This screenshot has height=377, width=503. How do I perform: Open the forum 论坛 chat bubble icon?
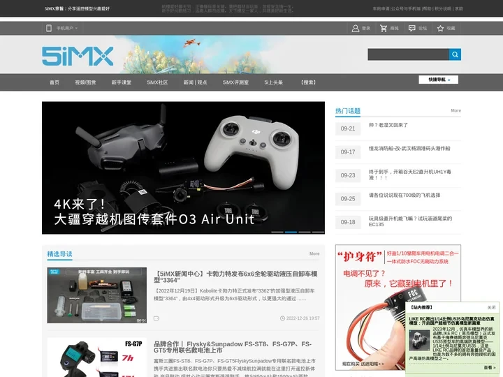[x=412, y=28]
